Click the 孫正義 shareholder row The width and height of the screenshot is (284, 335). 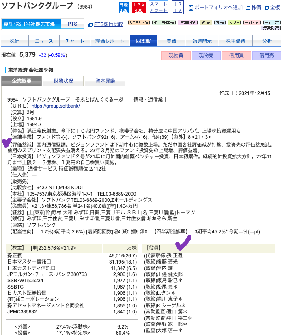[72, 256]
